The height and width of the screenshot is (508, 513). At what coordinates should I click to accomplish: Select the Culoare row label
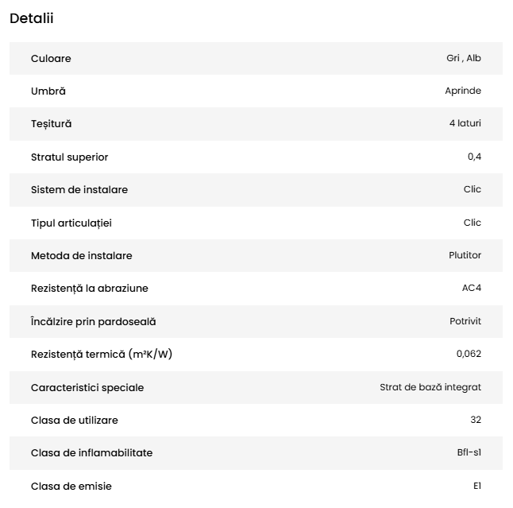51,58
